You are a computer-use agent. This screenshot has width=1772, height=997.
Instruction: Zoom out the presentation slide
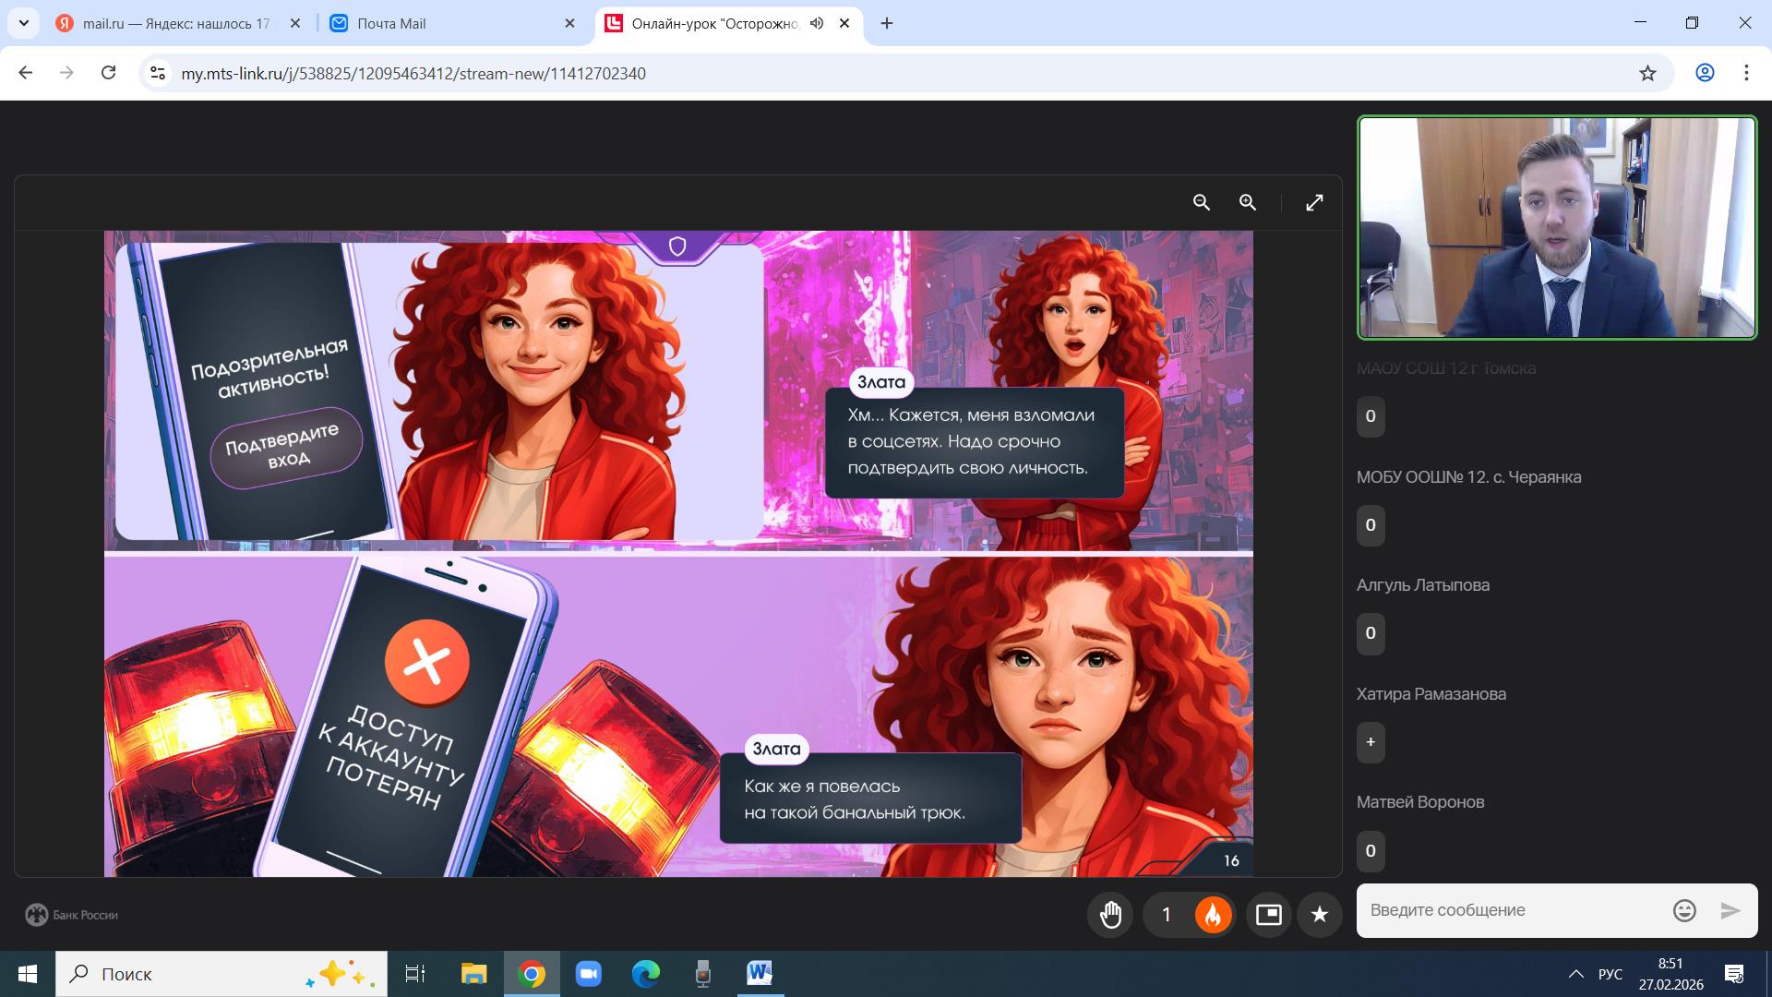coord(1201,202)
